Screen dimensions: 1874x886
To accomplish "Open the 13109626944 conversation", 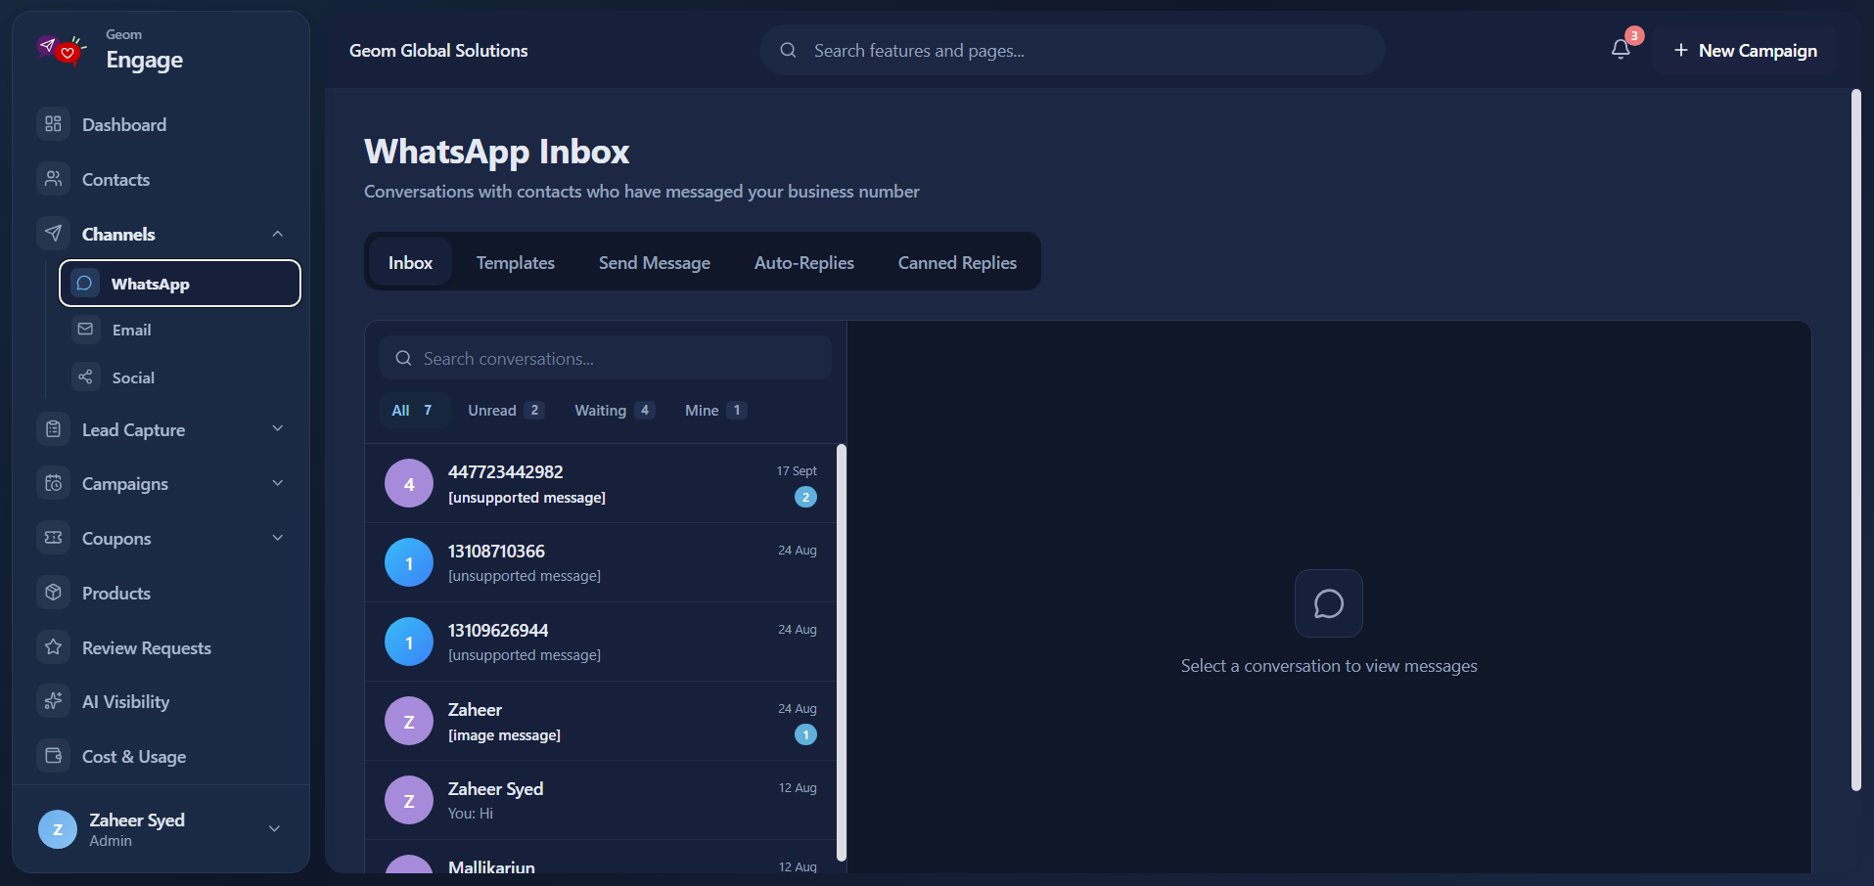I will pos(601,642).
